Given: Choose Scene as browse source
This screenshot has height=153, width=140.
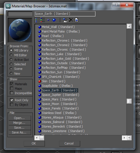Looking at the screenshot, I should 11,69.
